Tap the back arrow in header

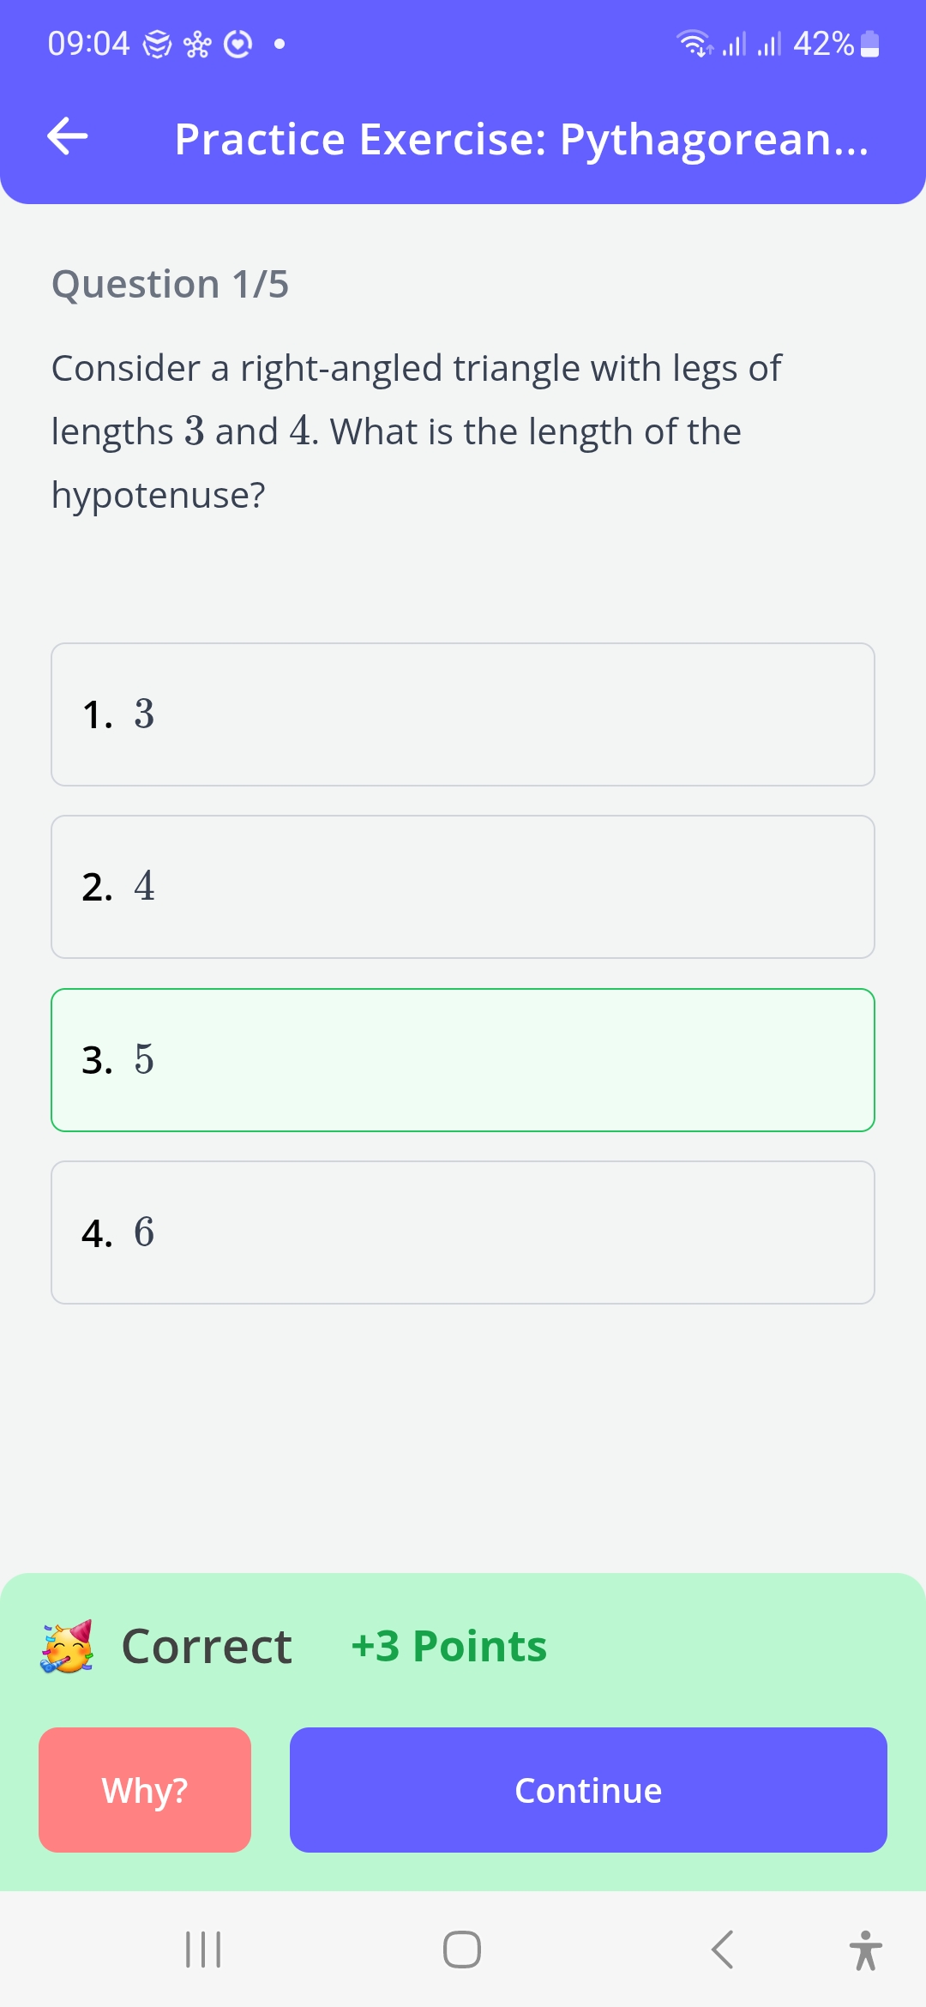pos(68,137)
